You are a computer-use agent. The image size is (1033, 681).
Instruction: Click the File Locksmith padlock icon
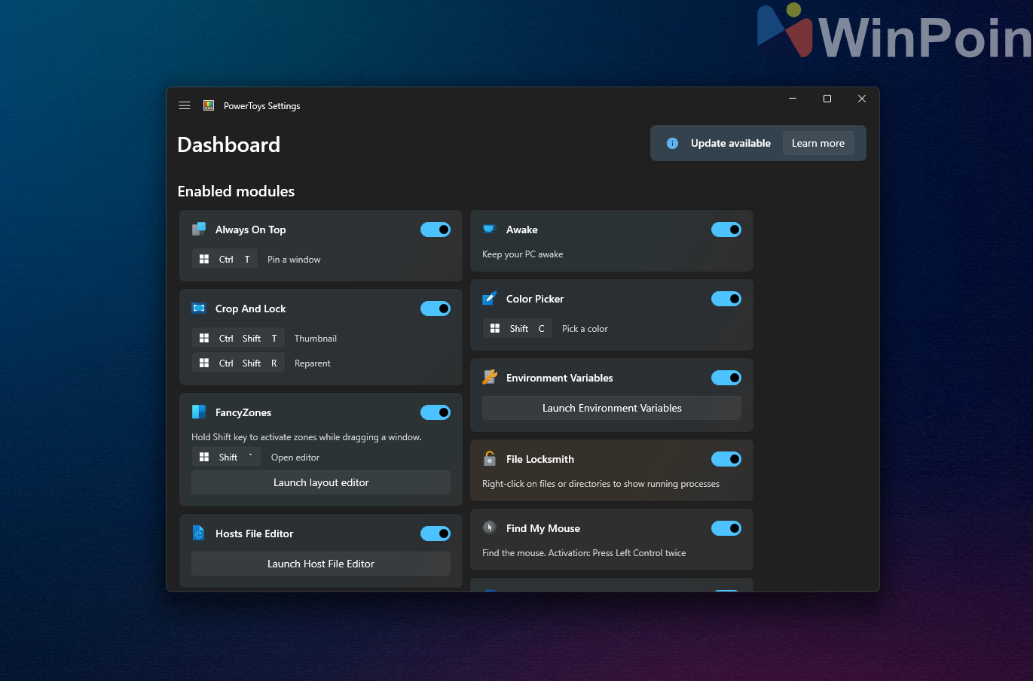[x=490, y=458]
